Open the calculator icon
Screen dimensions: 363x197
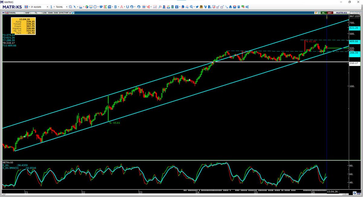point(239,7)
